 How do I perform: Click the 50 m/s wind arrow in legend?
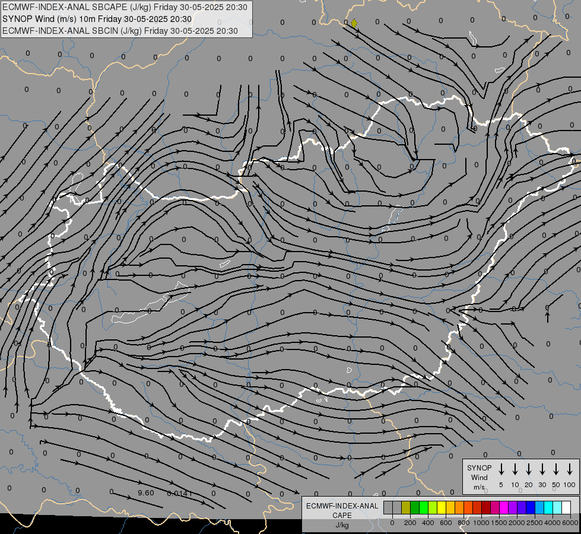click(x=556, y=469)
